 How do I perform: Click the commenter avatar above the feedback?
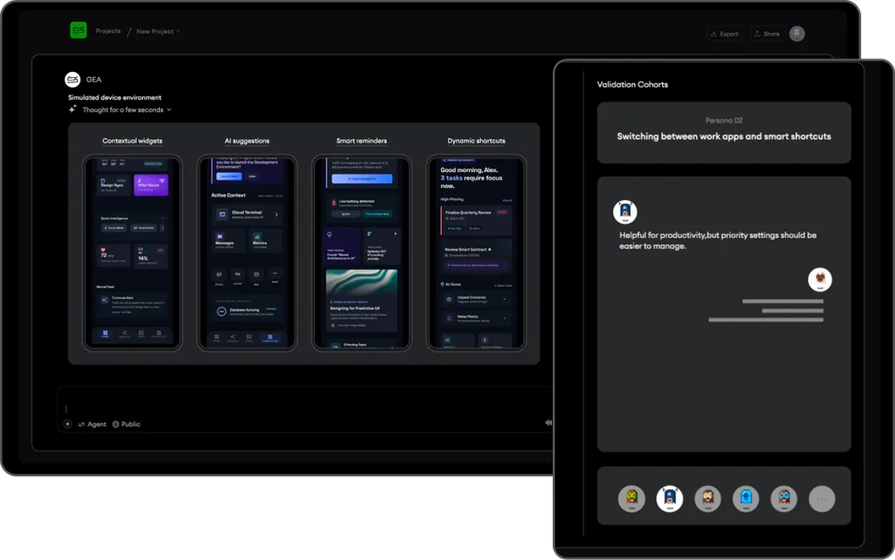click(x=625, y=212)
